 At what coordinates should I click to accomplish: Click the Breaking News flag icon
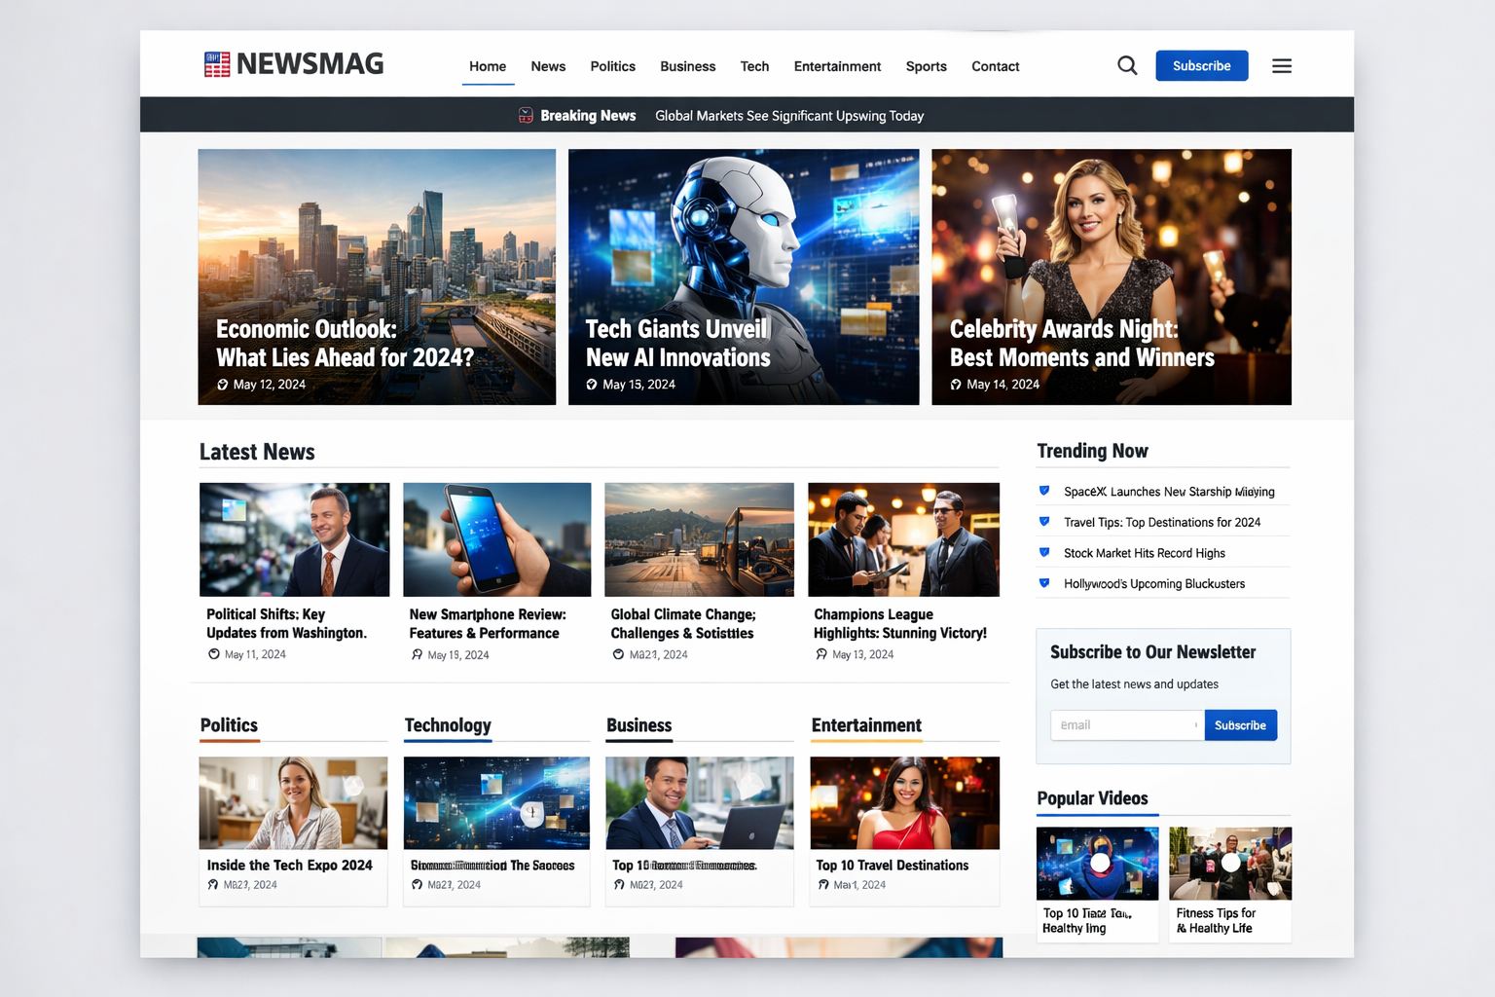click(x=525, y=115)
